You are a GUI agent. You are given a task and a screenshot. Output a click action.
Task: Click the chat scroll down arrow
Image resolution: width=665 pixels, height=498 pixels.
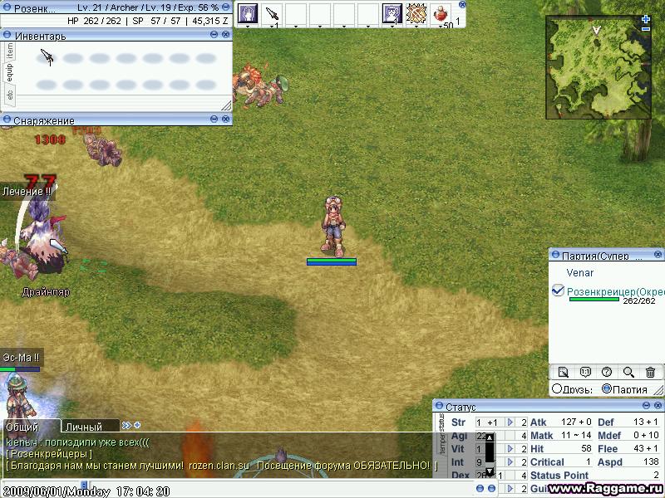tap(490, 471)
